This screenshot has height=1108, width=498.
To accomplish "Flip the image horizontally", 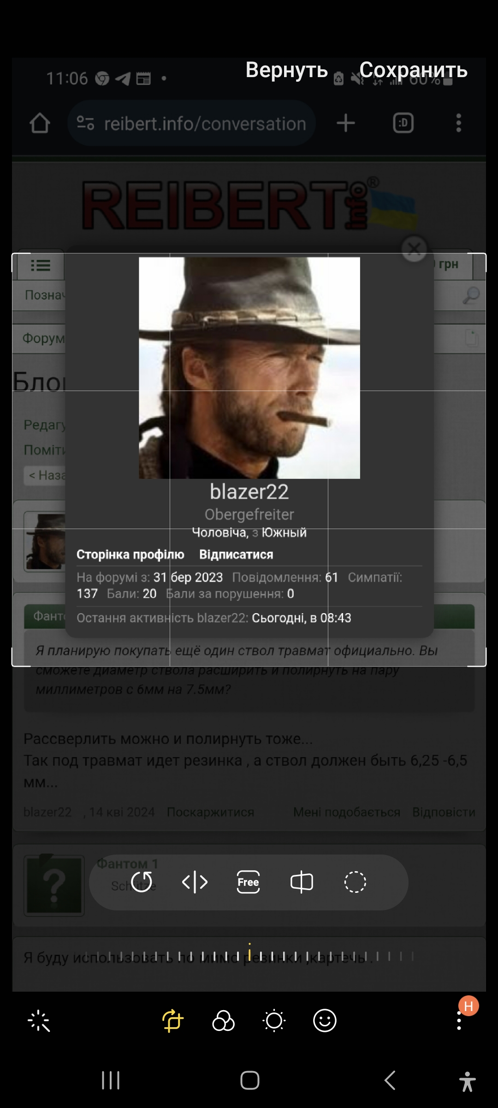I will pos(195,882).
